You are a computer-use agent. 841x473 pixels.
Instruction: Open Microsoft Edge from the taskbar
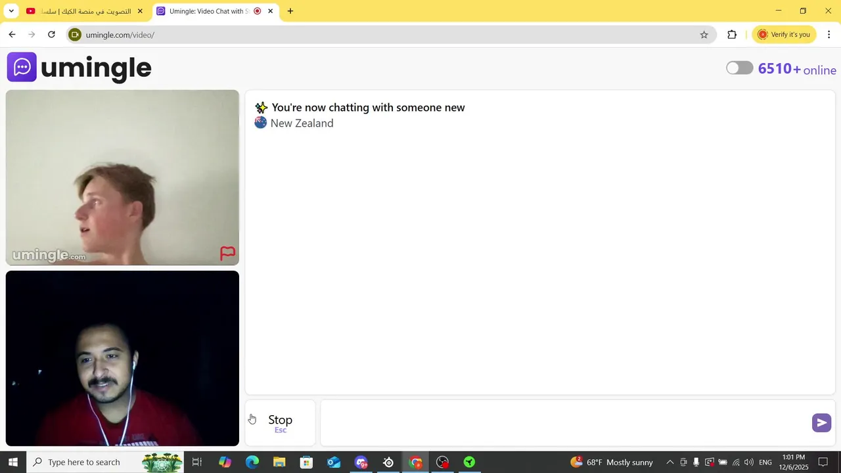click(x=252, y=462)
